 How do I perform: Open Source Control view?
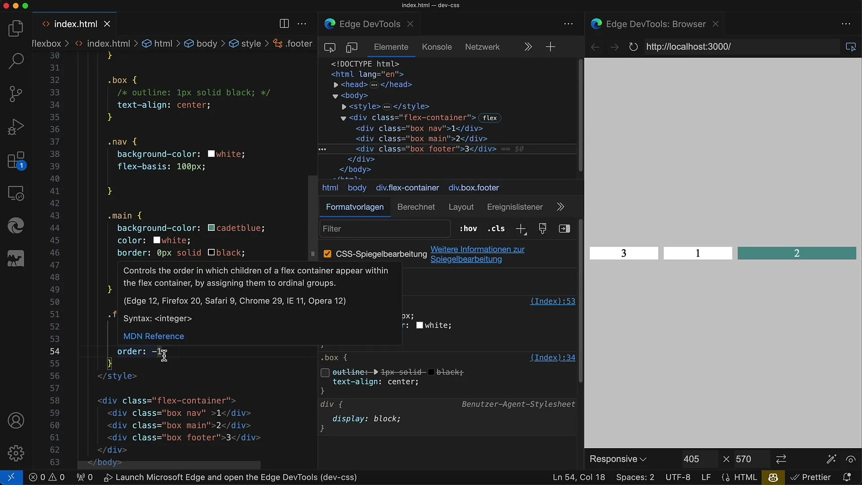(x=16, y=94)
